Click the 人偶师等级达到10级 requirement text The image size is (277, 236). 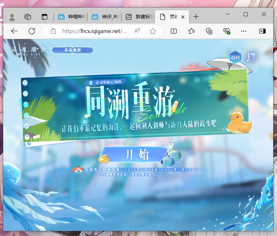[130, 174]
